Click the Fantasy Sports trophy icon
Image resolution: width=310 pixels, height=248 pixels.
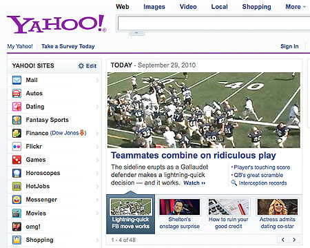tap(17, 120)
